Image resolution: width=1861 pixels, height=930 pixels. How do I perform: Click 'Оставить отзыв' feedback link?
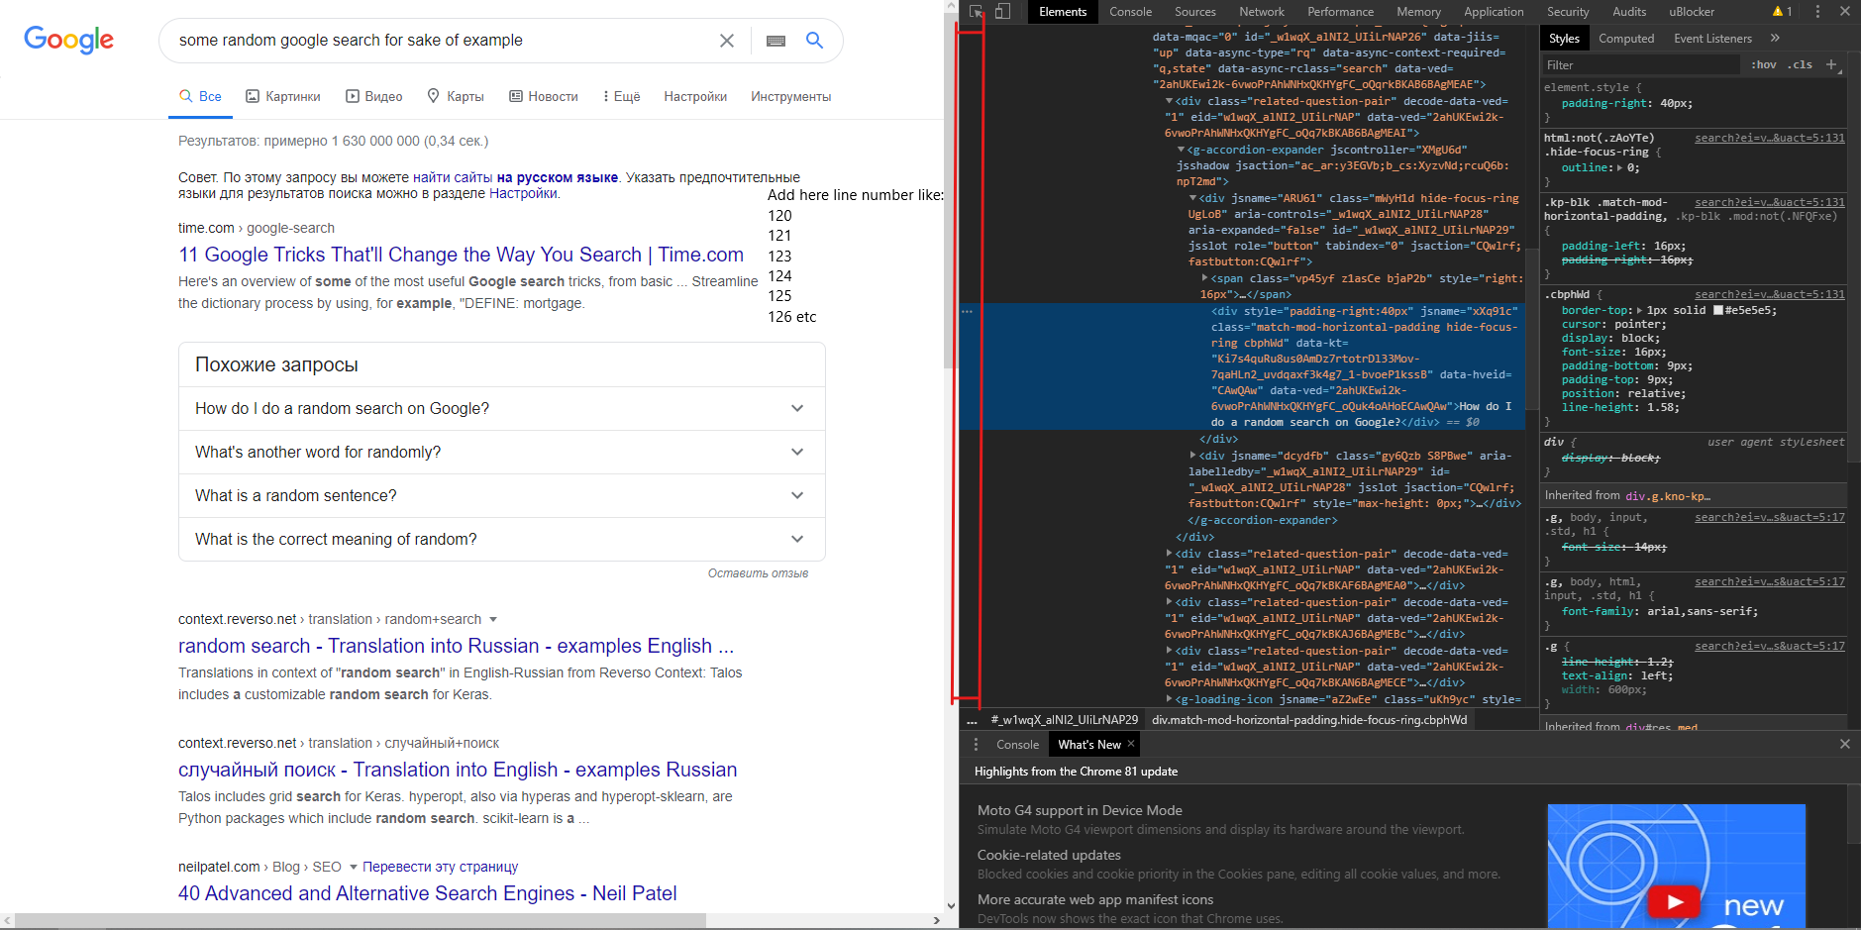click(758, 573)
